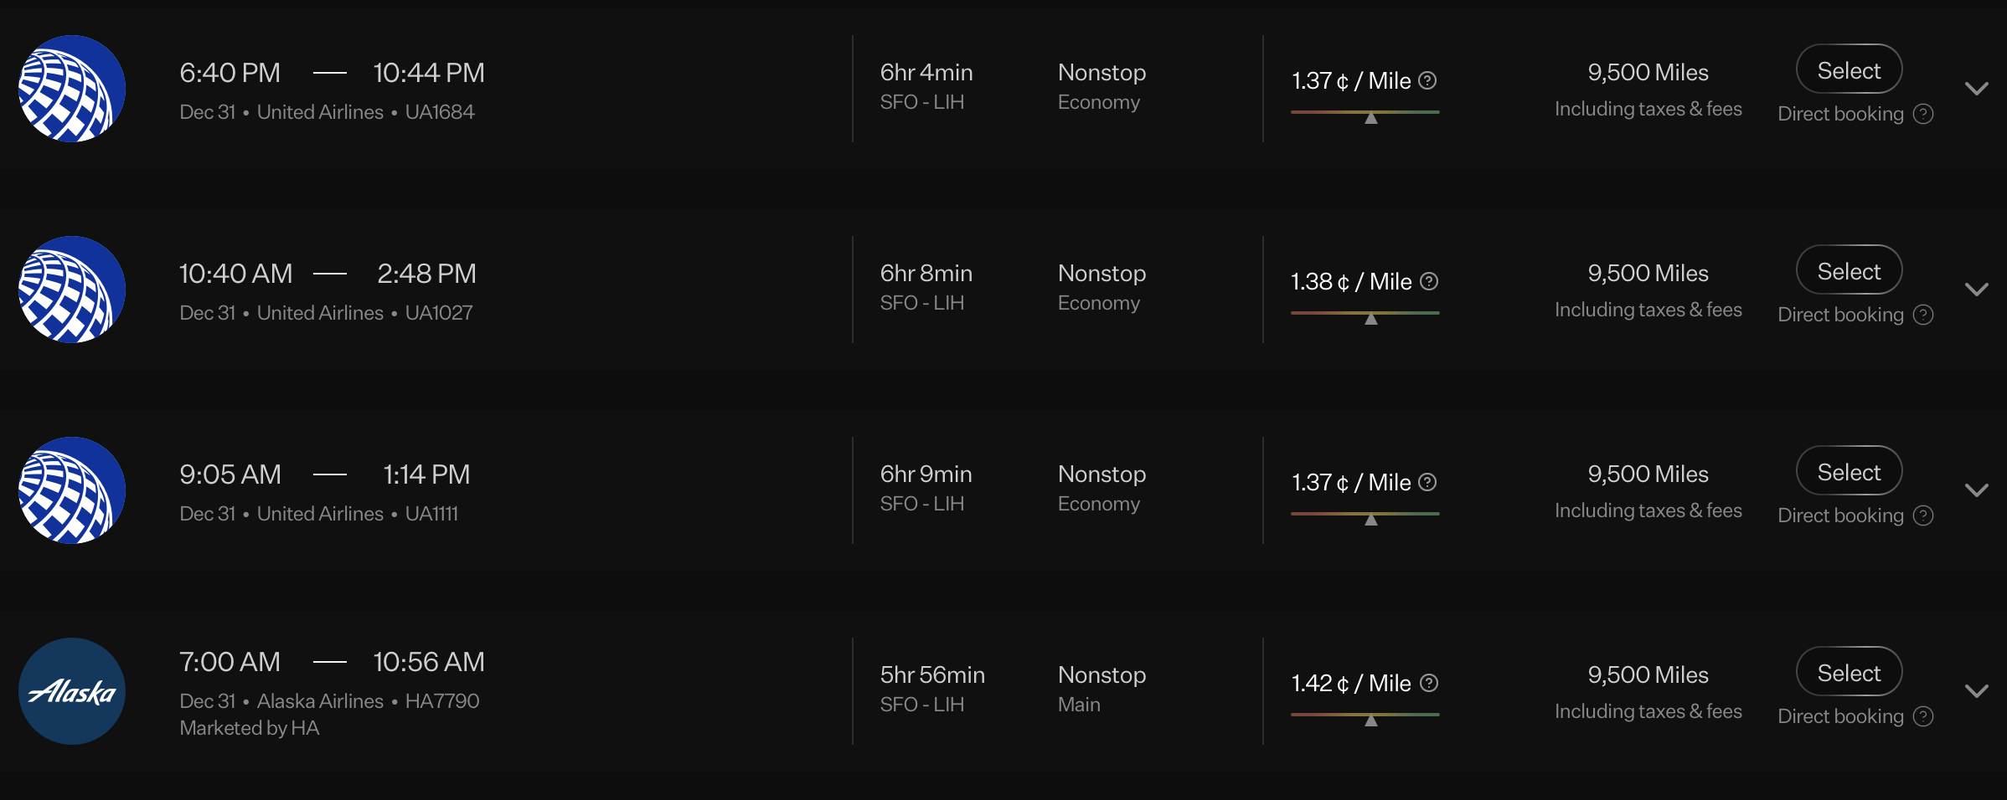
Task: Click Select on the UA1684 flight
Action: pyautogui.click(x=1849, y=69)
